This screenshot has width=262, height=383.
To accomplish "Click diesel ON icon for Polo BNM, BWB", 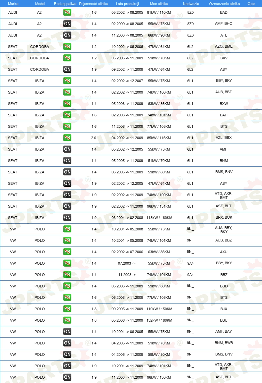I will 67,343.
